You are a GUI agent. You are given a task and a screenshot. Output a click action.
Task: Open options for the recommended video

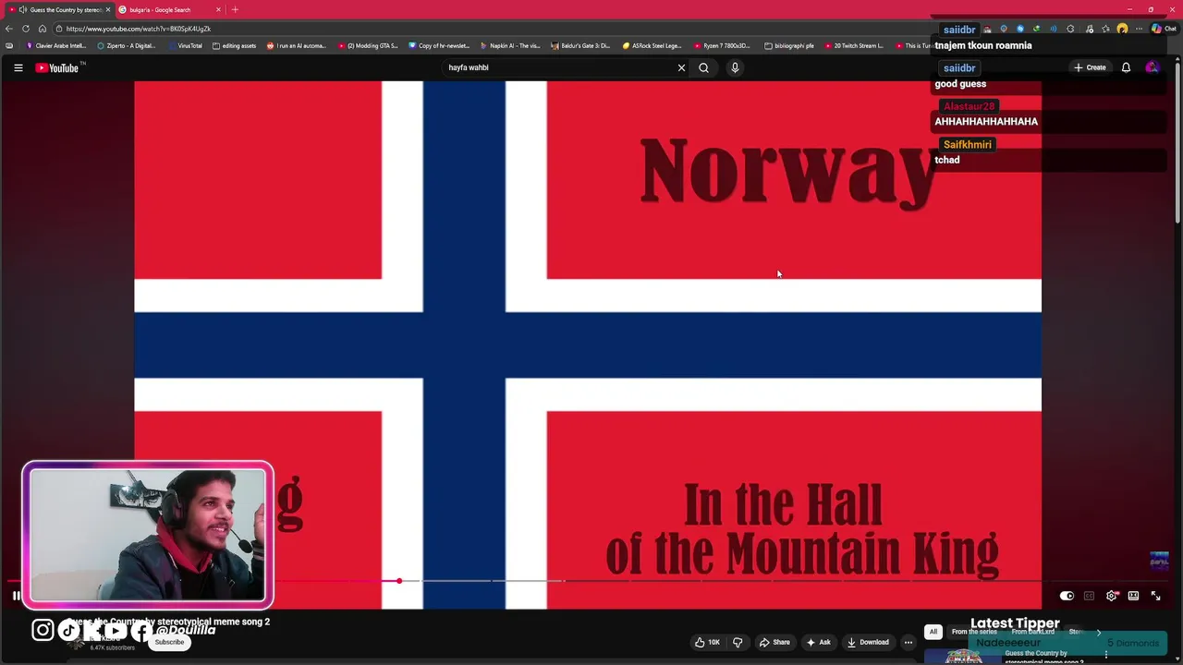point(1105,655)
